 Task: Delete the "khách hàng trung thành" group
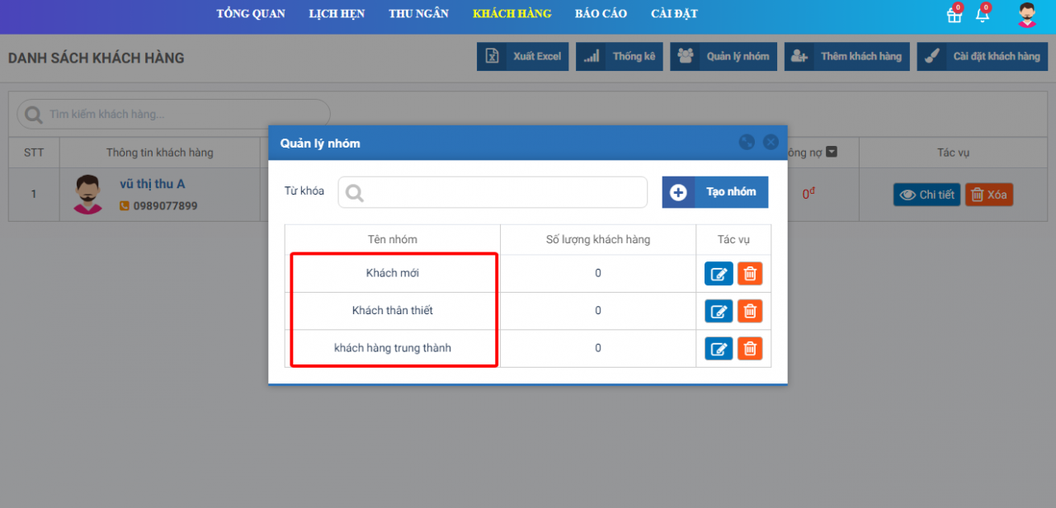click(x=750, y=349)
